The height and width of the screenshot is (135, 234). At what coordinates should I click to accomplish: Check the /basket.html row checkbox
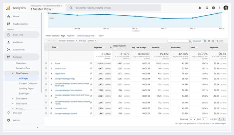pyautogui.click(x=46, y=68)
